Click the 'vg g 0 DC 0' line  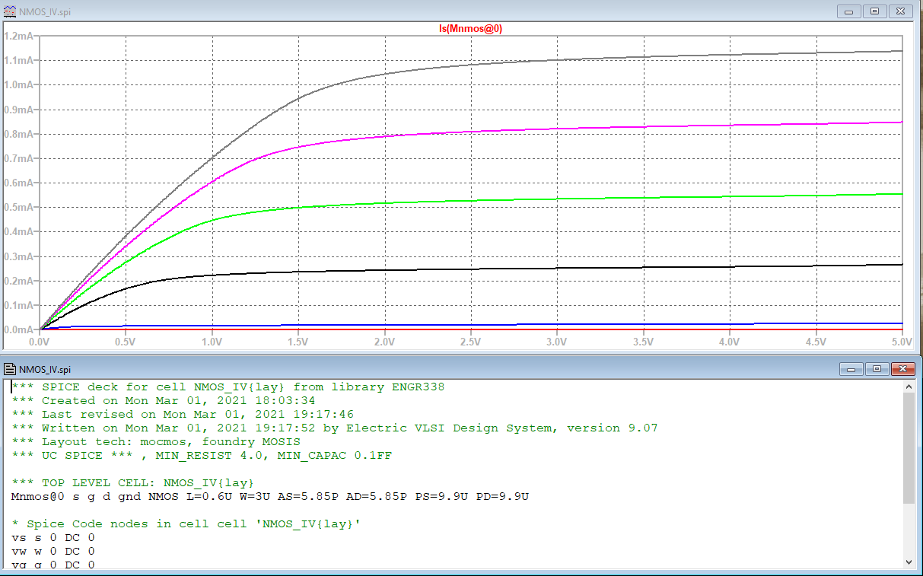click(53, 565)
